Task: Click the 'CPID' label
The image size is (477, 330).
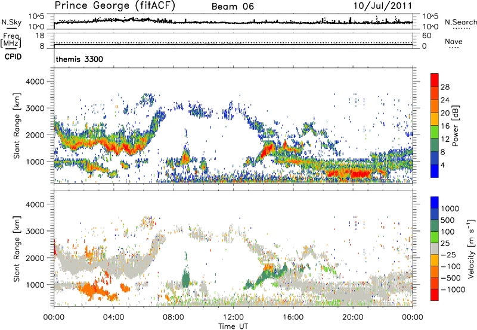Action: [13, 57]
